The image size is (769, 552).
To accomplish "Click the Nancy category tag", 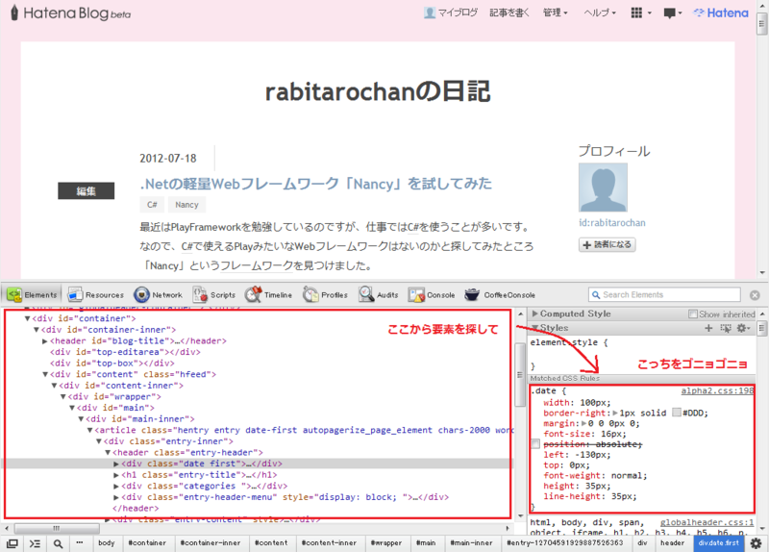I will pyautogui.click(x=186, y=205).
